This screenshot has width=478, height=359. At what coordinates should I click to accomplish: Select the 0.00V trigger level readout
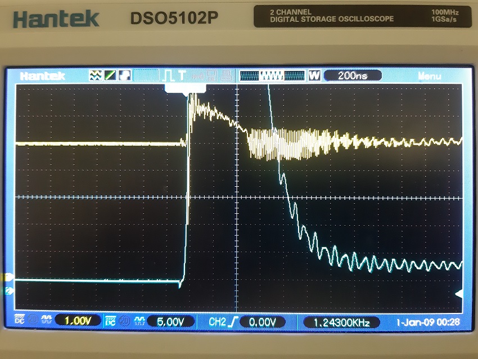coord(263,322)
